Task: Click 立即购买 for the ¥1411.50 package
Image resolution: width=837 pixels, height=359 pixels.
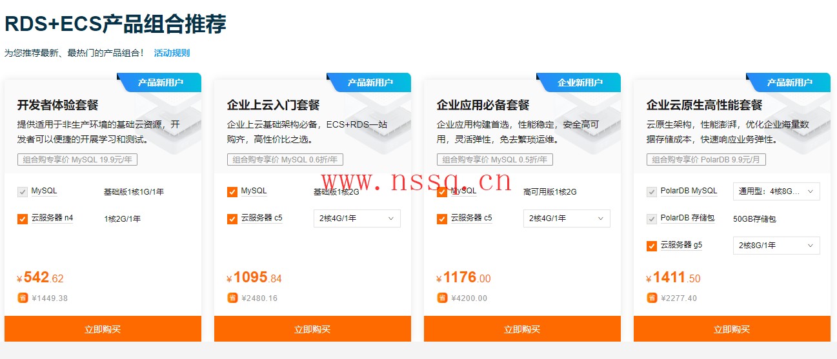Action: pos(732,329)
